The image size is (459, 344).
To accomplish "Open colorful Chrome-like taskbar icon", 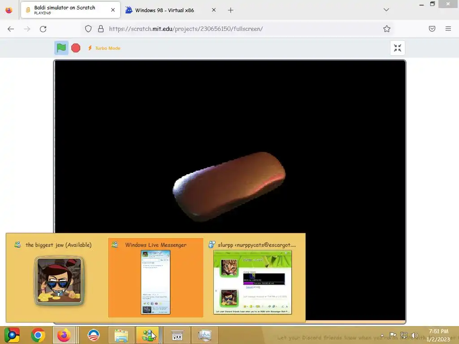I will (x=12, y=335).
